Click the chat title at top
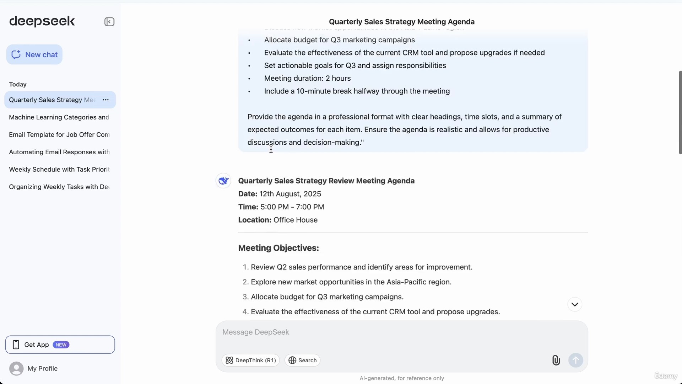 click(x=401, y=22)
